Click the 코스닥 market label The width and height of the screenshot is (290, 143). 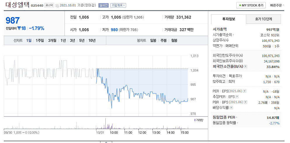tap(49, 5)
